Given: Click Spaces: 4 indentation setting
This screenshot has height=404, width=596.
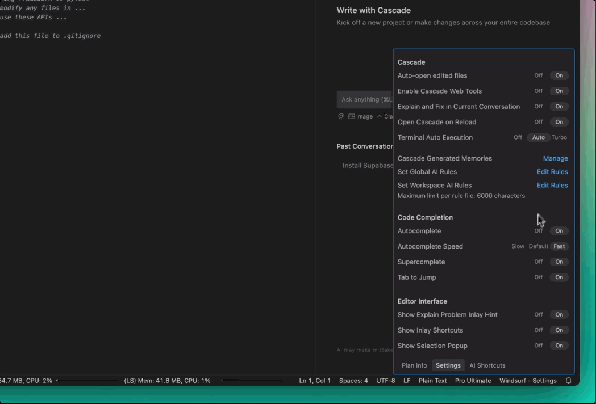Looking at the screenshot, I should (x=353, y=381).
